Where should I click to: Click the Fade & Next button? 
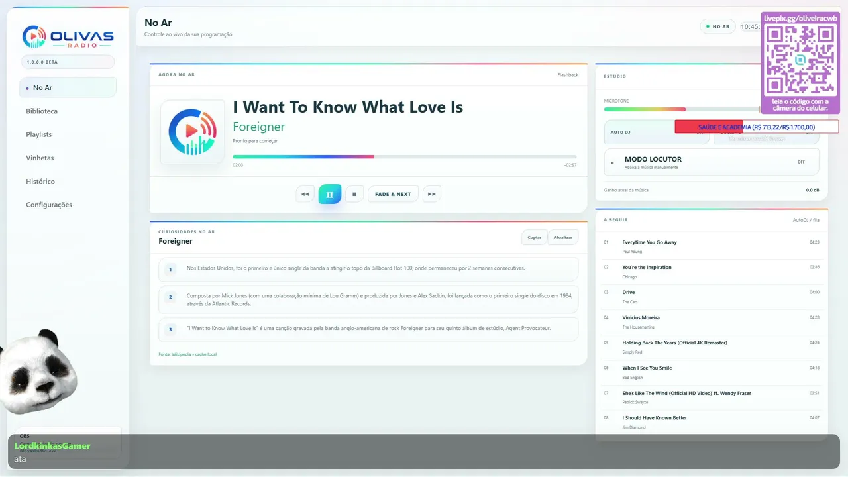click(x=393, y=194)
